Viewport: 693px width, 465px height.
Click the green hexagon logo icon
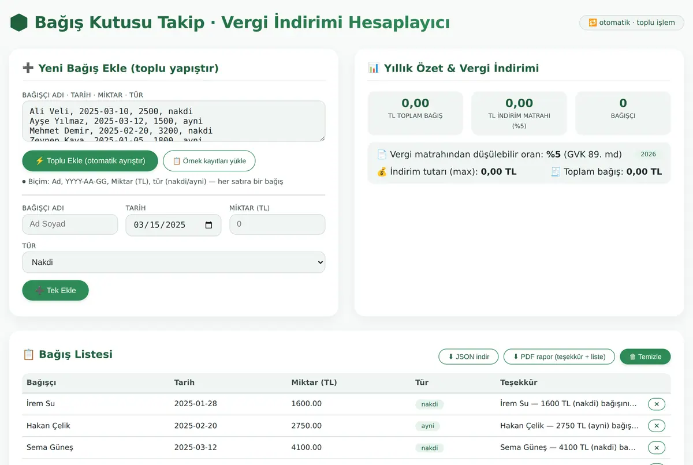(19, 22)
